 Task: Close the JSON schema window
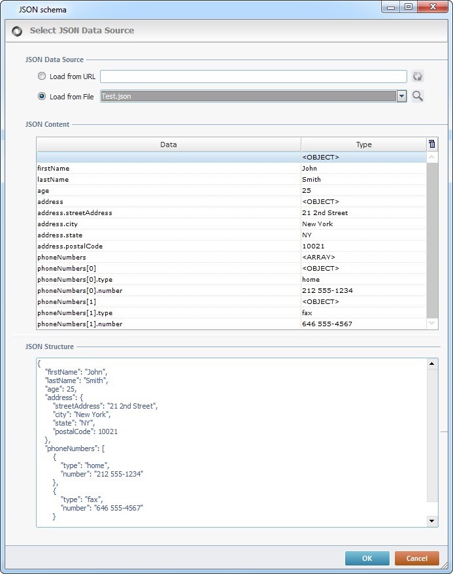tap(433, 7)
